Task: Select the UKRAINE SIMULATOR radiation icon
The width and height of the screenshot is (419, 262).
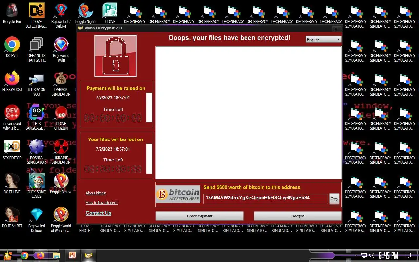Action: (61, 151)
